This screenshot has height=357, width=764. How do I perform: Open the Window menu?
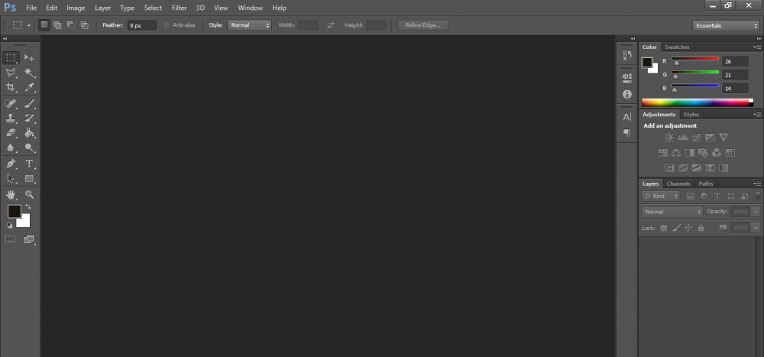pyautogui.click(x=251, y=8)
